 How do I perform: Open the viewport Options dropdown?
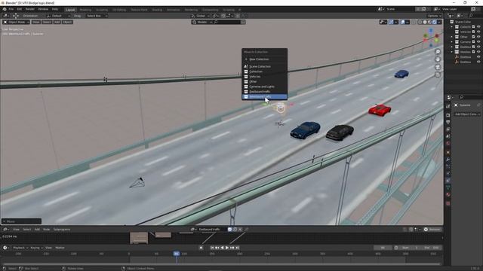point(435,16)
